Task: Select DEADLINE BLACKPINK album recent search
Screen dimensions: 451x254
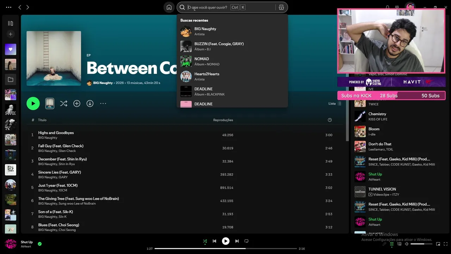Action: (x=232, y=91)
